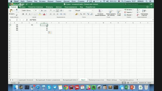Switch to normal view in status bar

click(124, 83)
